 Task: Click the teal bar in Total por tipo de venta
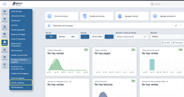(x=152, y=65)
